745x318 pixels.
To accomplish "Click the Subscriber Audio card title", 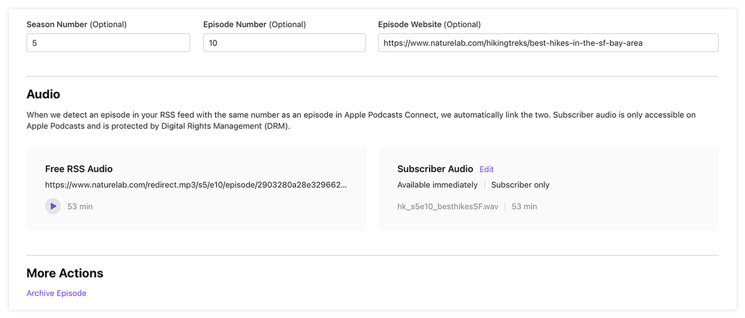I will [435, 169].
